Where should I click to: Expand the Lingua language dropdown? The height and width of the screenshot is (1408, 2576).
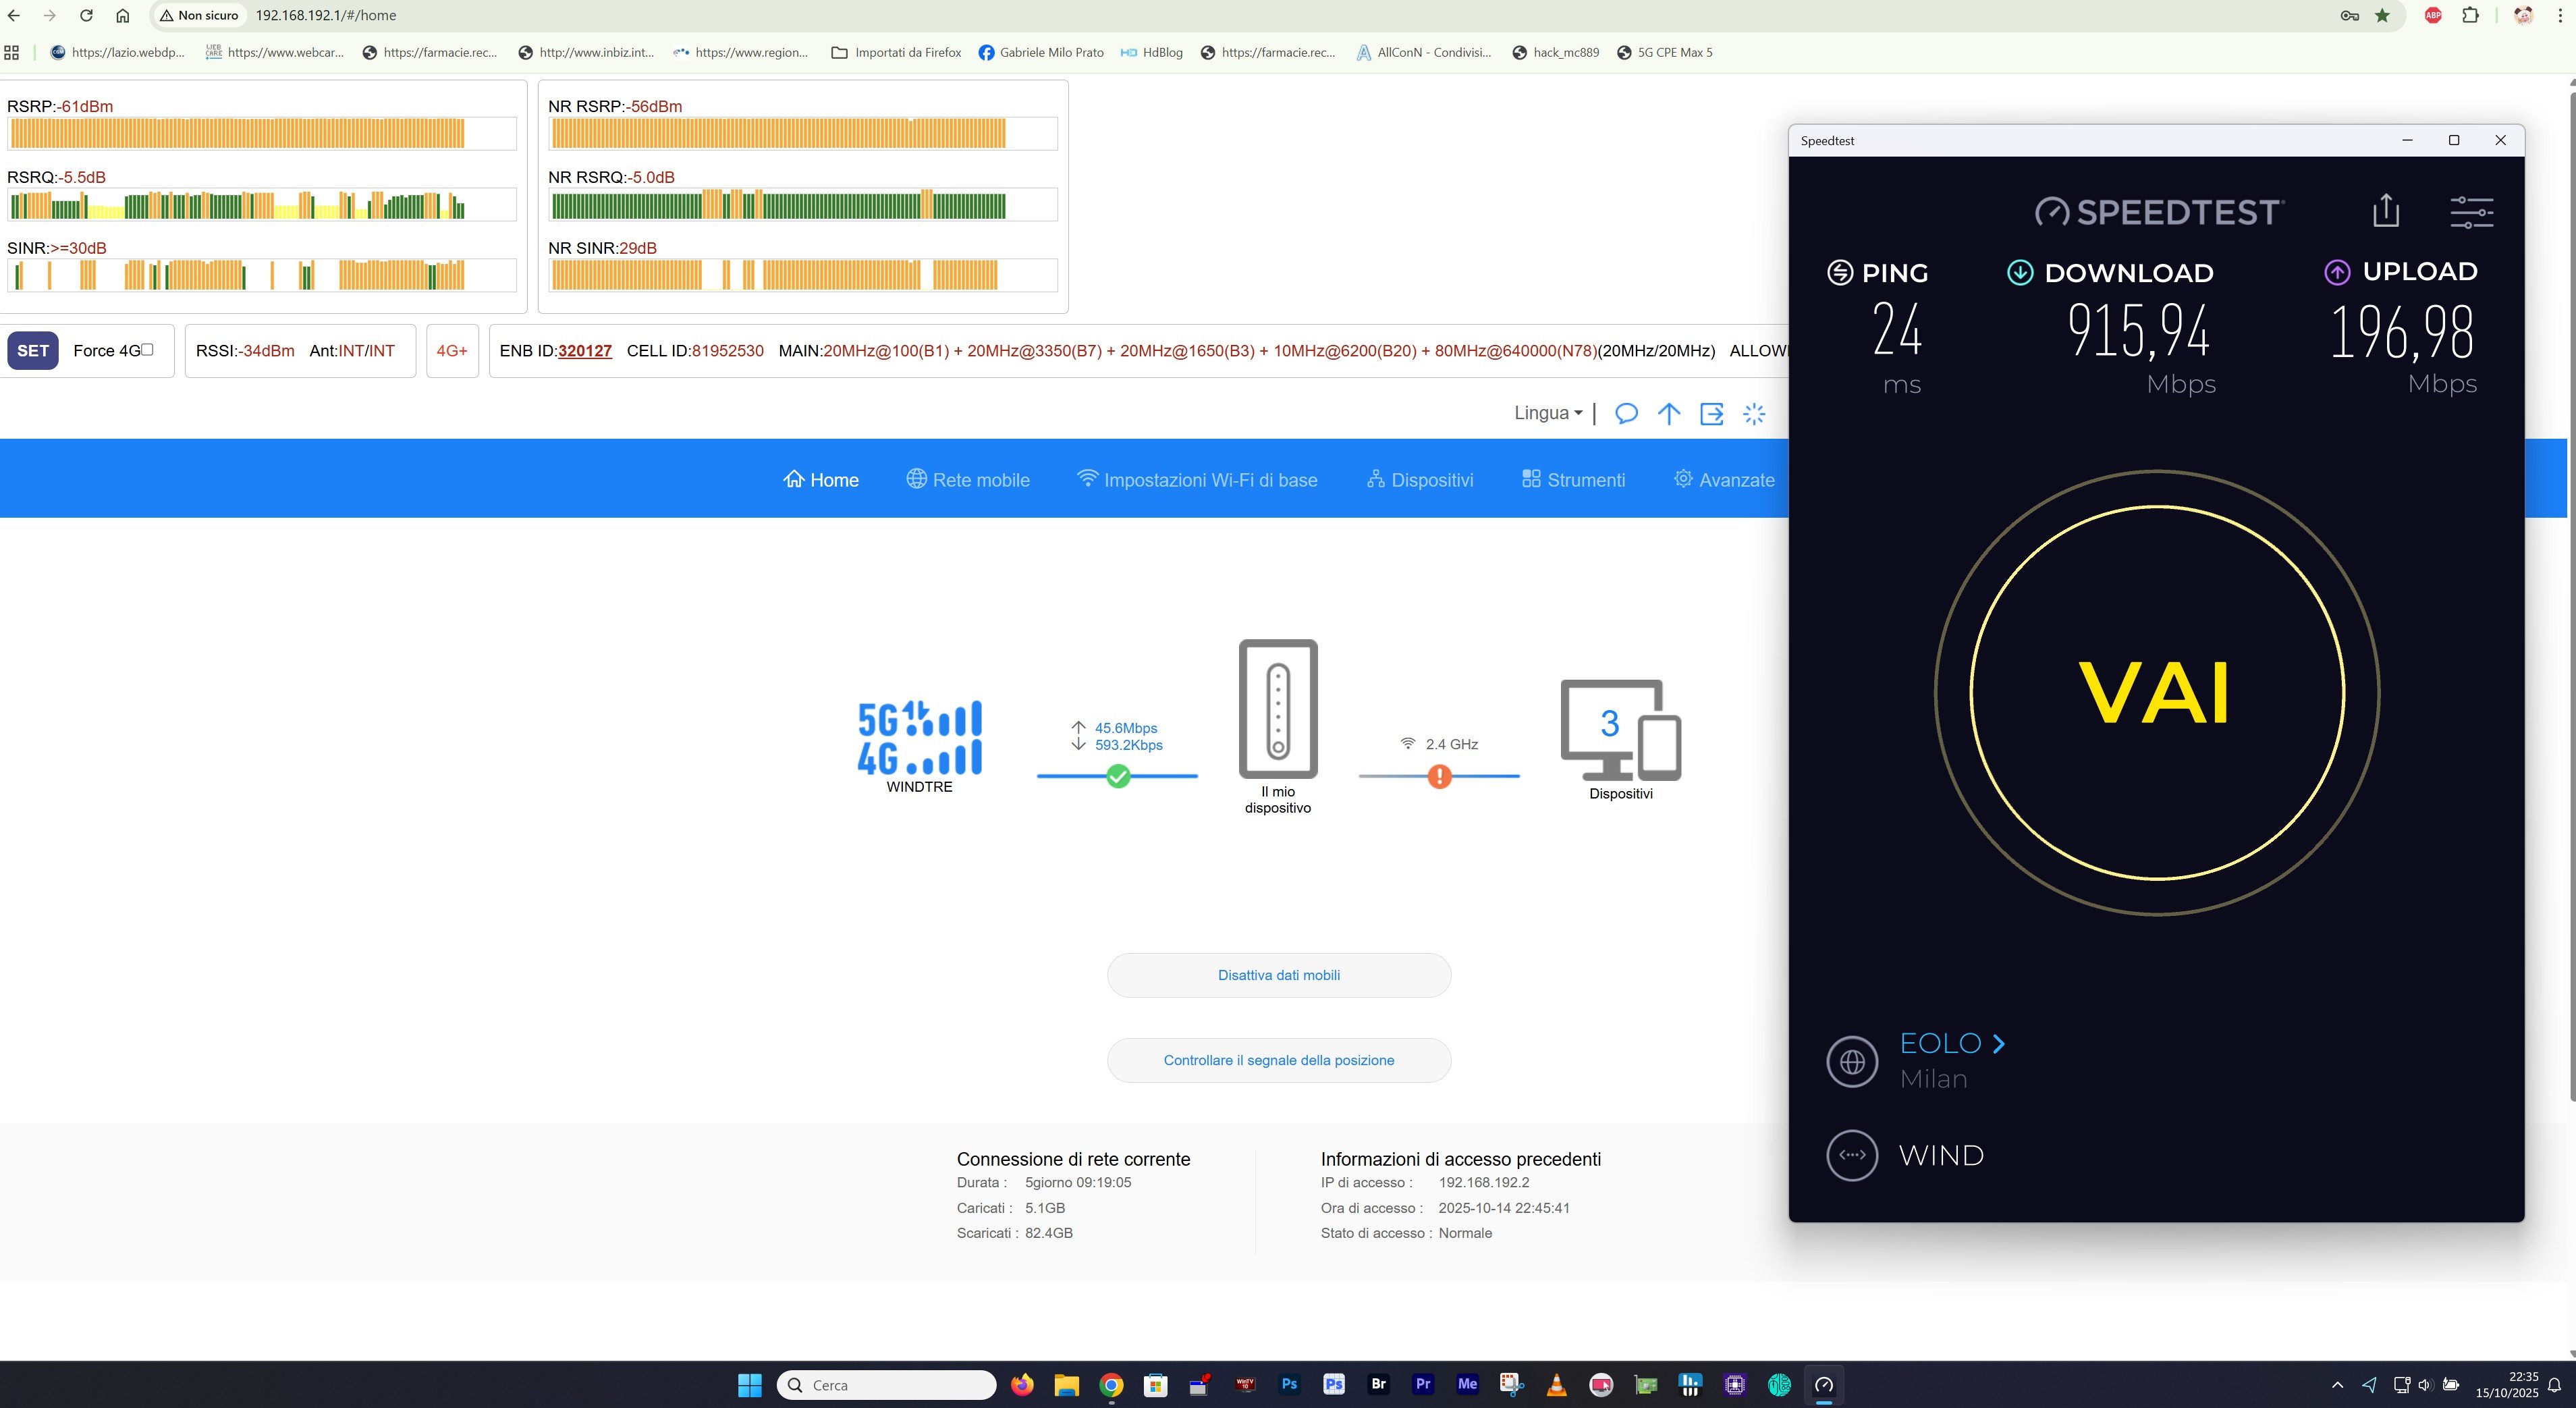1548,413
